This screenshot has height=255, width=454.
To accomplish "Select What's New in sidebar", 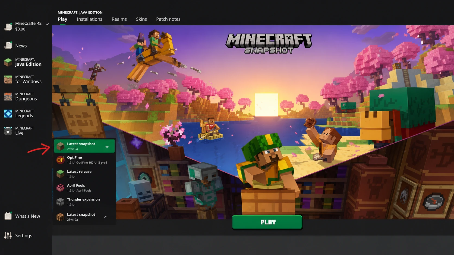I will click(27, 216).
